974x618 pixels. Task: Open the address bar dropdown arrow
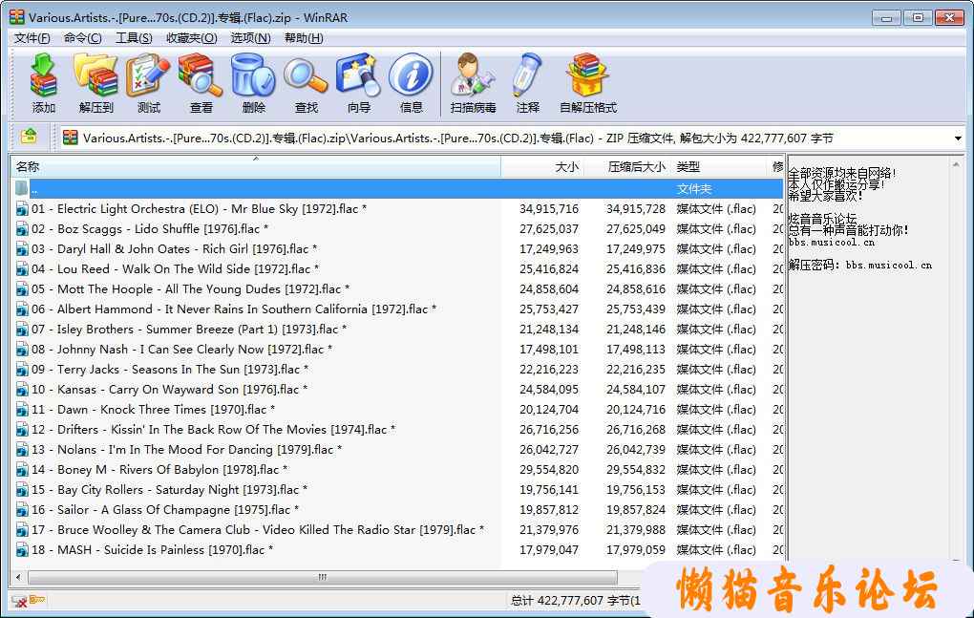[958, 138]
